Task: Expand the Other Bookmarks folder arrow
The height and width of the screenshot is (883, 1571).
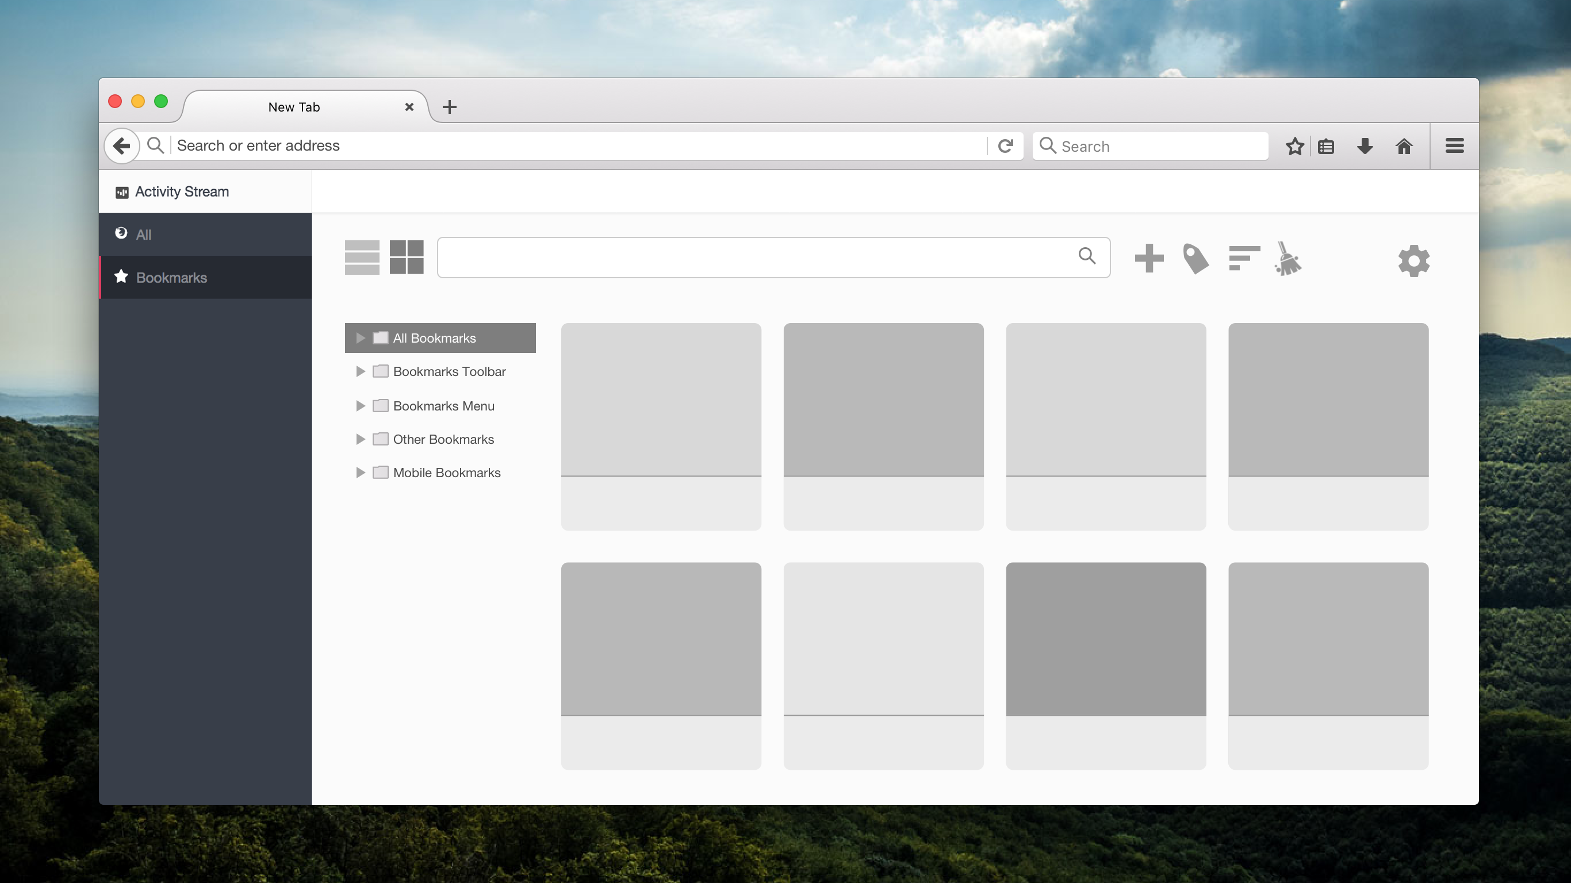Action: pos(360,439)
